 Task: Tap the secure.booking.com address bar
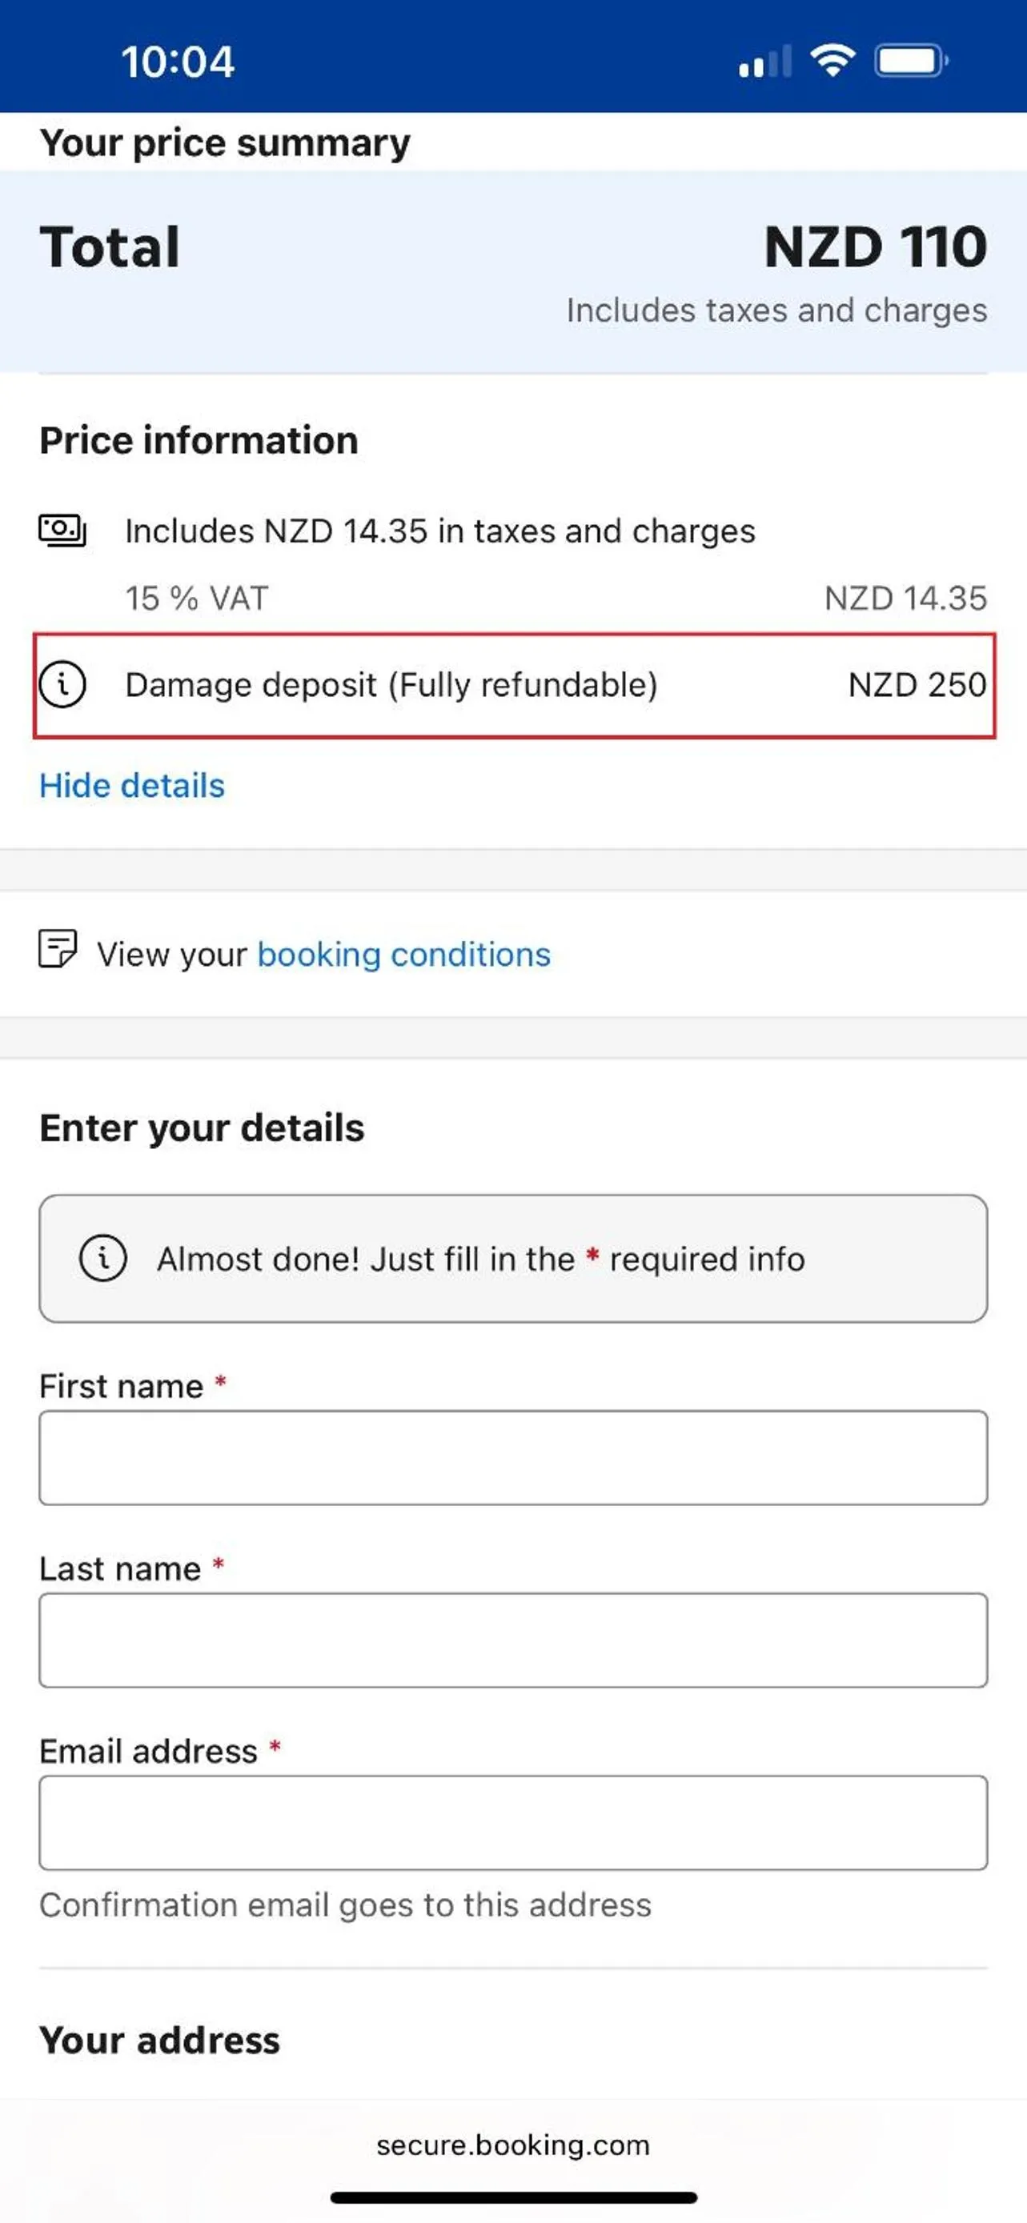click(x=512, y=2145)
